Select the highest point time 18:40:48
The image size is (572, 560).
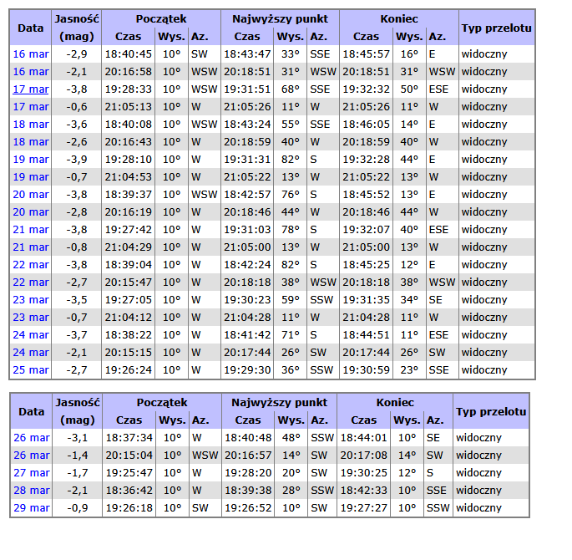(x=248, y=437)
